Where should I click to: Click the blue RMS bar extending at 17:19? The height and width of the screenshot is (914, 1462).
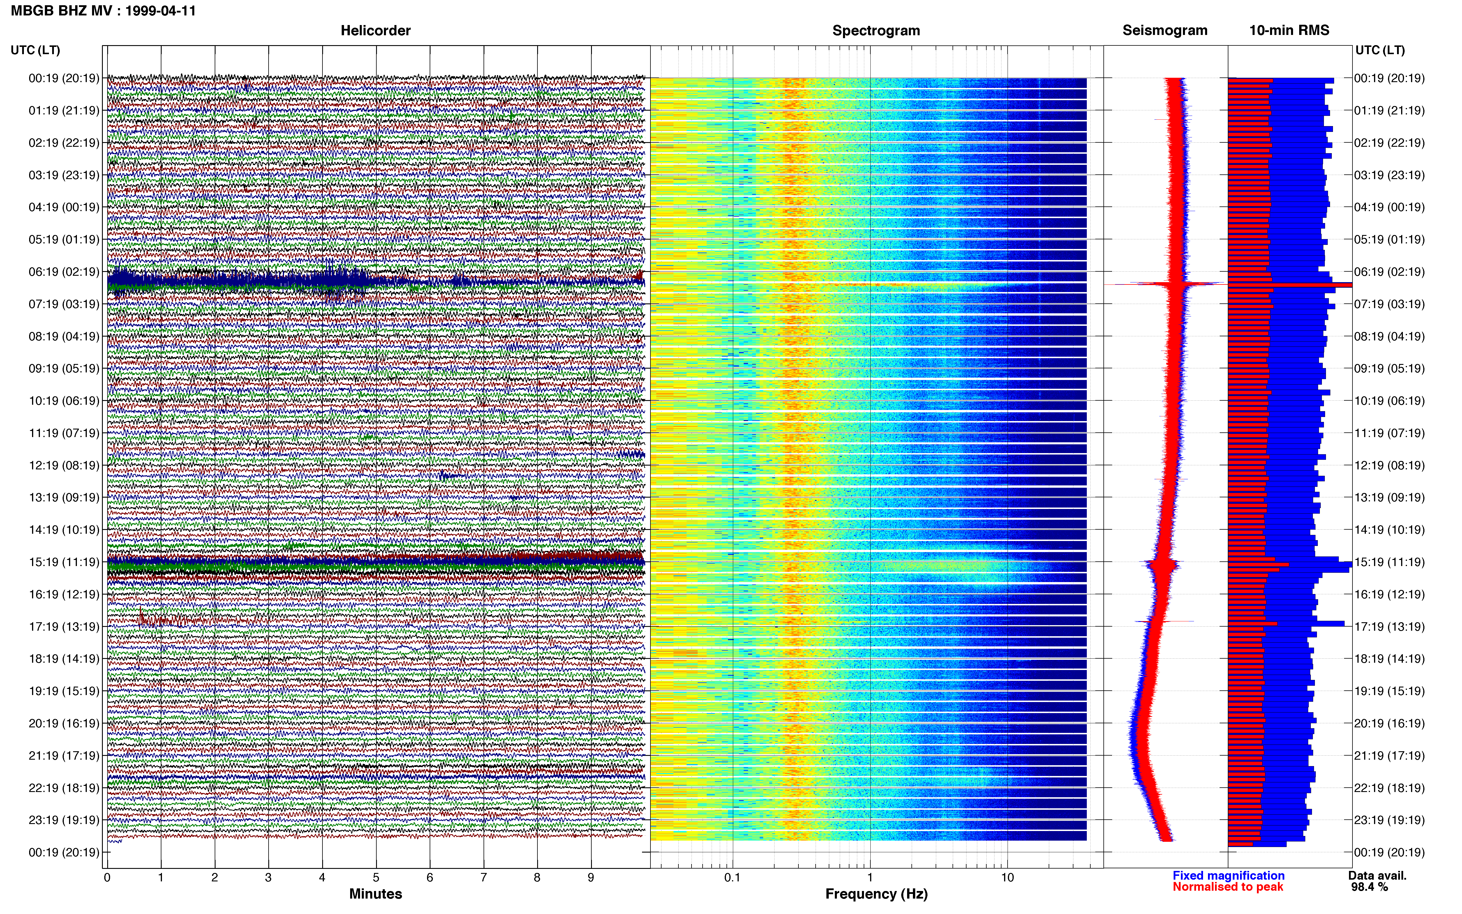(x=1286, y=623)
